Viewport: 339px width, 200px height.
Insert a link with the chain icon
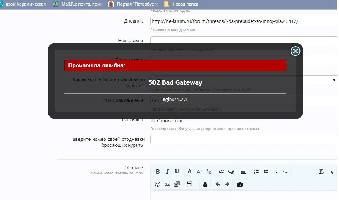tap(221, 172)
